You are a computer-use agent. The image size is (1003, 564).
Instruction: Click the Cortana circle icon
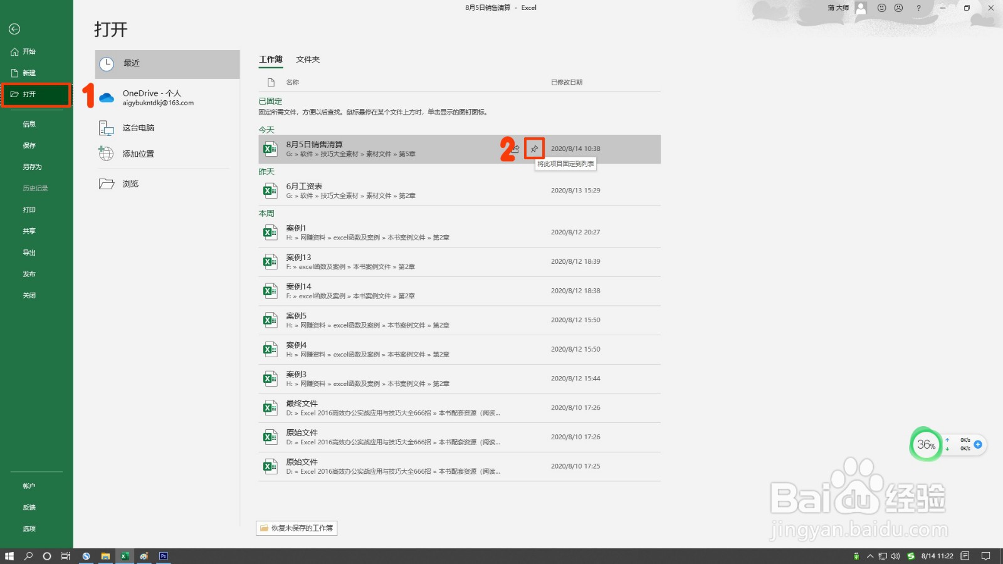46,556
